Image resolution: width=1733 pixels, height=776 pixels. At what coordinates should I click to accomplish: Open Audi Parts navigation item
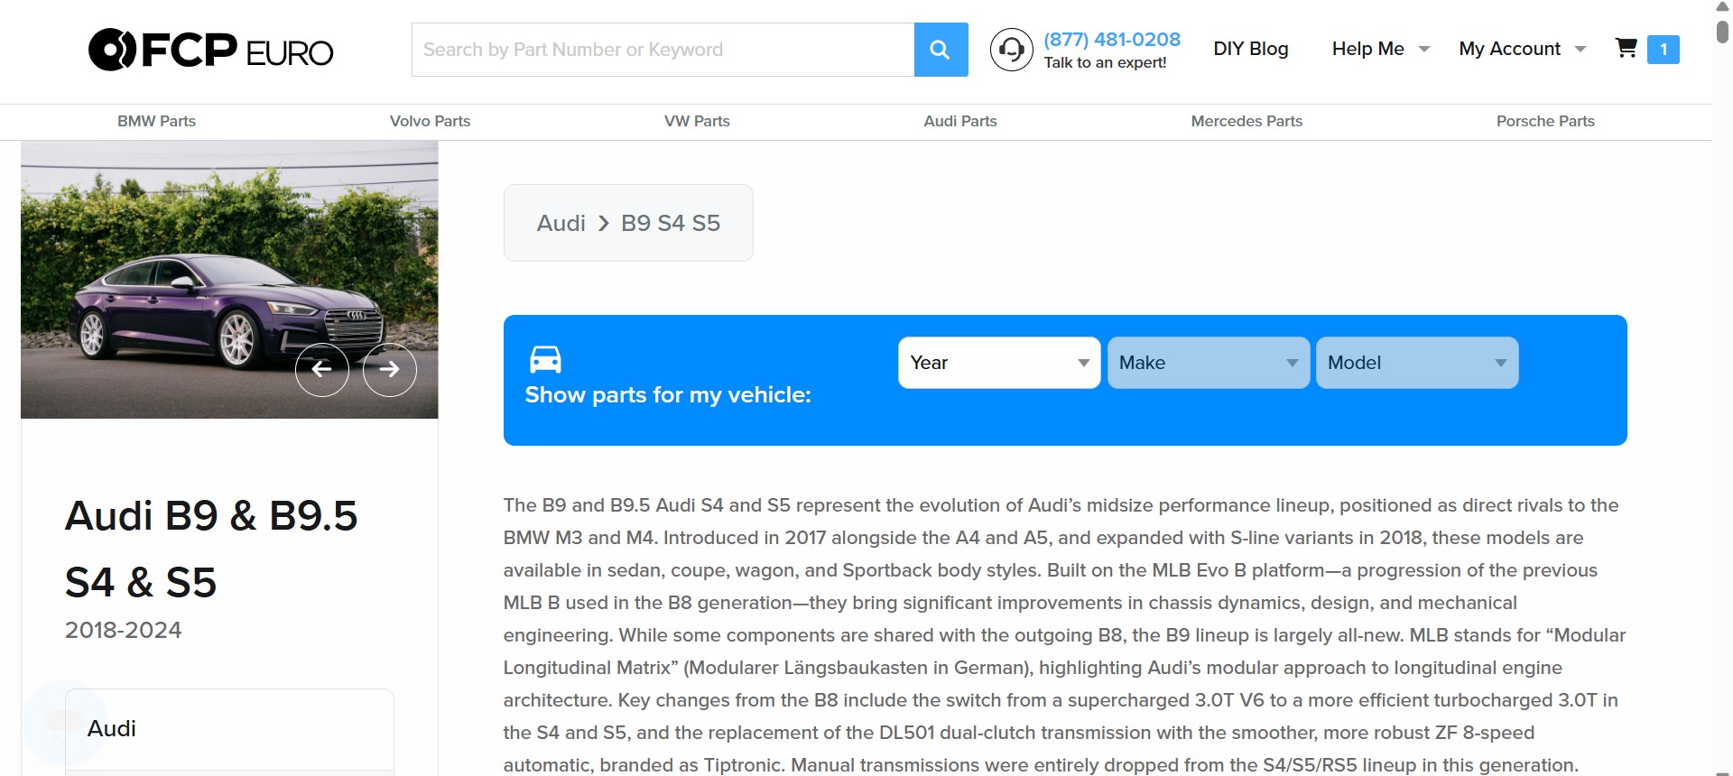pyautogui.click(x=960, y=121)
